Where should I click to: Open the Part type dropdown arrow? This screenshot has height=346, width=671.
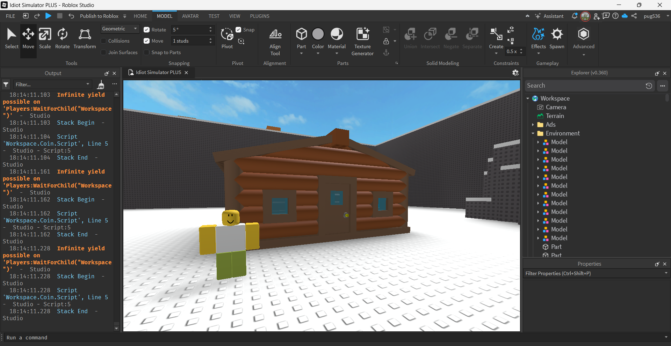[x=301, y=53]
